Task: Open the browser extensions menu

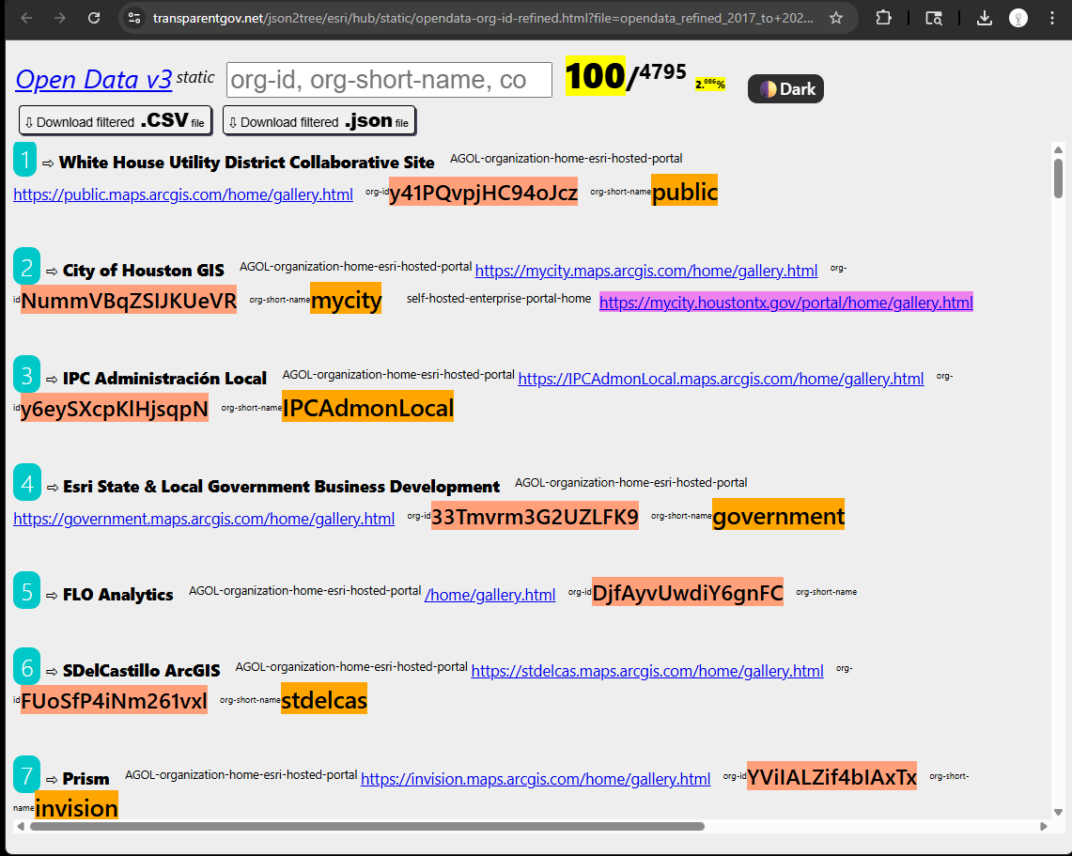Action: (x=883, y=18)
